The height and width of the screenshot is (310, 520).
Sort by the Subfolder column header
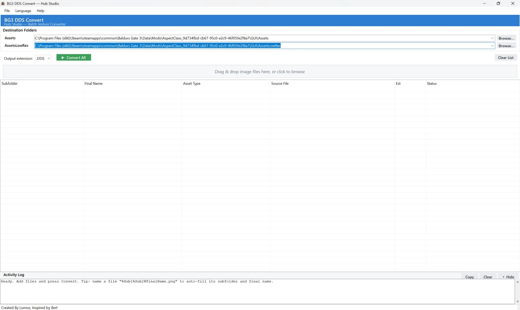click(42, 83)
